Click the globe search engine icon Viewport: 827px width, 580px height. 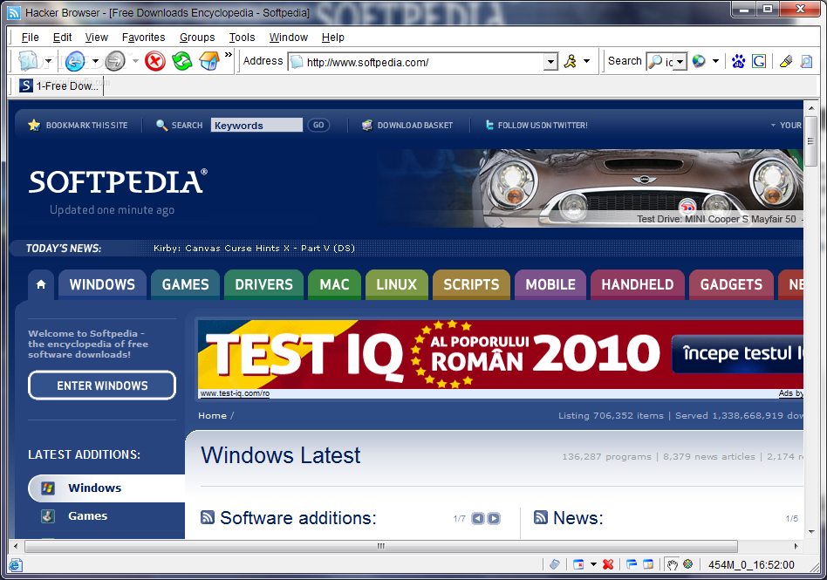click(700, 61)
